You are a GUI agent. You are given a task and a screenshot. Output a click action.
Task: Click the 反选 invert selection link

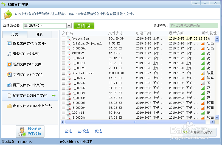point(98,131)
